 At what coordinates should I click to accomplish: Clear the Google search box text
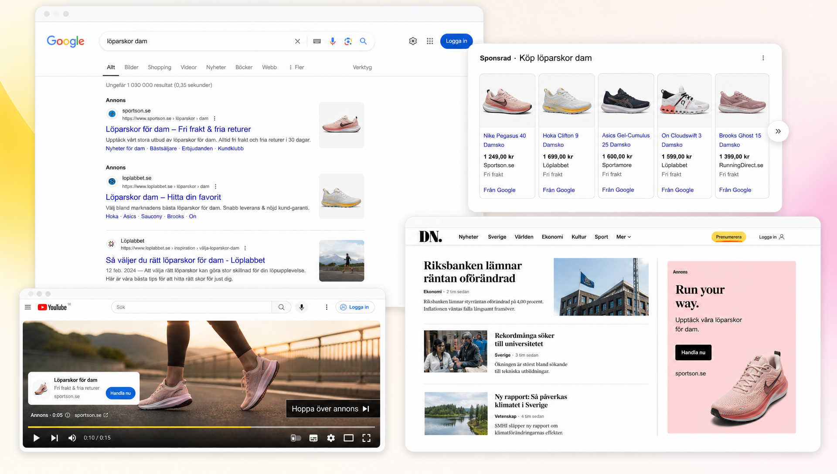coord(297,41)
